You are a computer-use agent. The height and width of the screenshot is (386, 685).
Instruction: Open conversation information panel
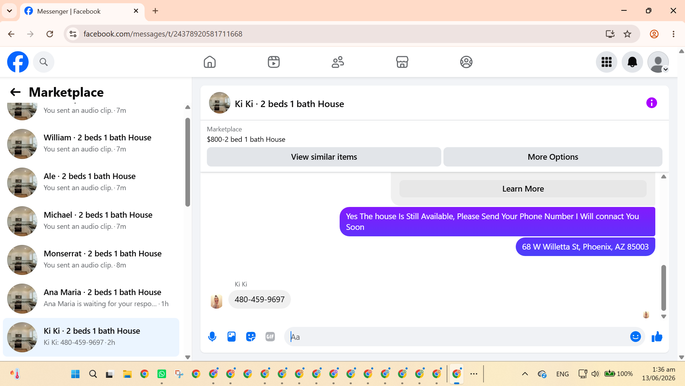(x=652, y=103)
